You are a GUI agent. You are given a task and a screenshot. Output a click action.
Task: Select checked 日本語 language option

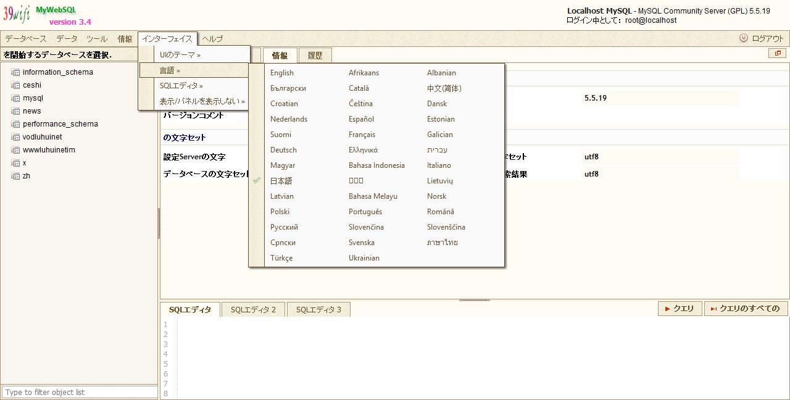tap(281, 181)
